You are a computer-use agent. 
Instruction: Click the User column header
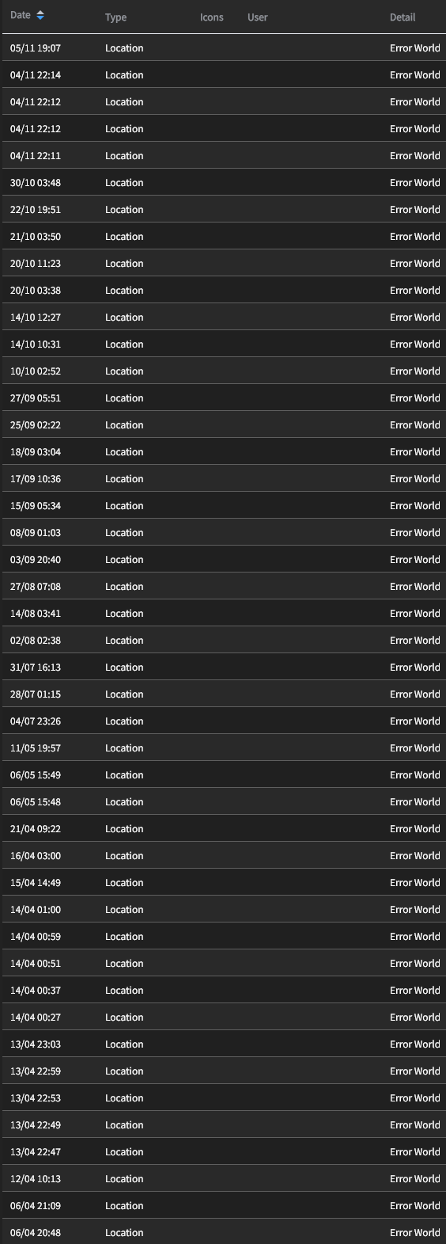click(257, 17)
